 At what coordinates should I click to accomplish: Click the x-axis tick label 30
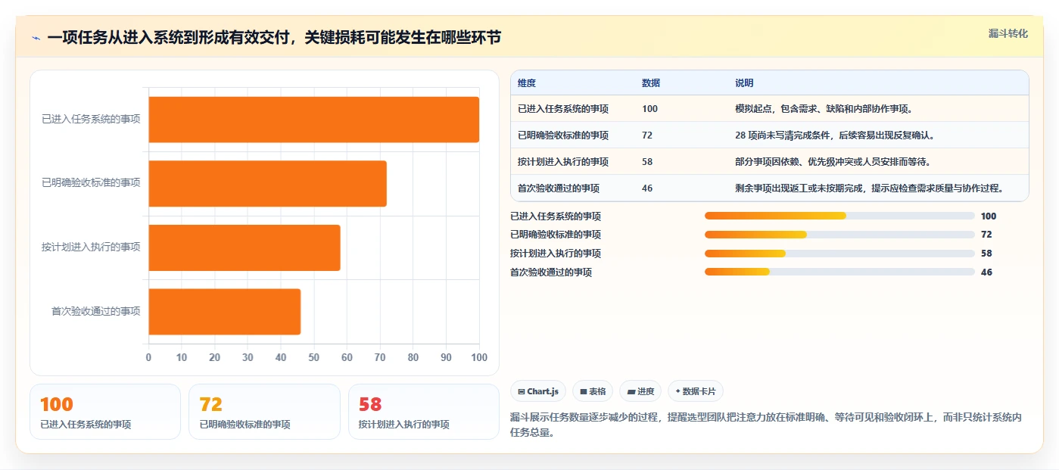248,357
